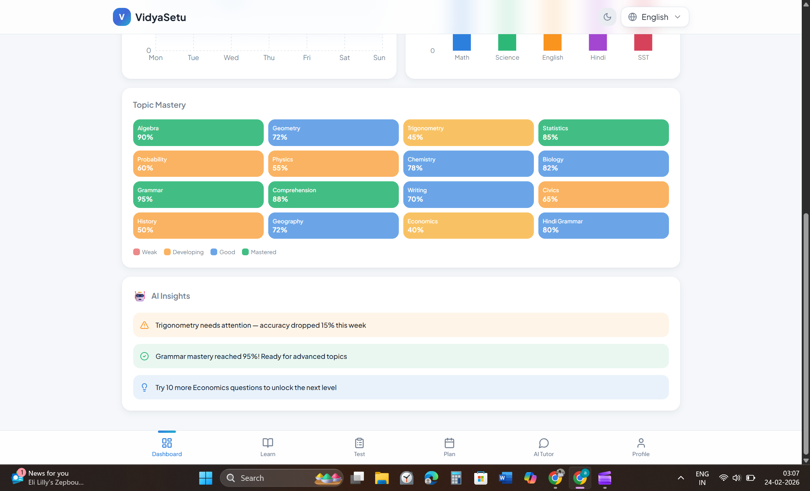The height and width of the screenshot is (491, 810).
Task: Click the Economics 40% topic tile
Action: coord(468,226)
